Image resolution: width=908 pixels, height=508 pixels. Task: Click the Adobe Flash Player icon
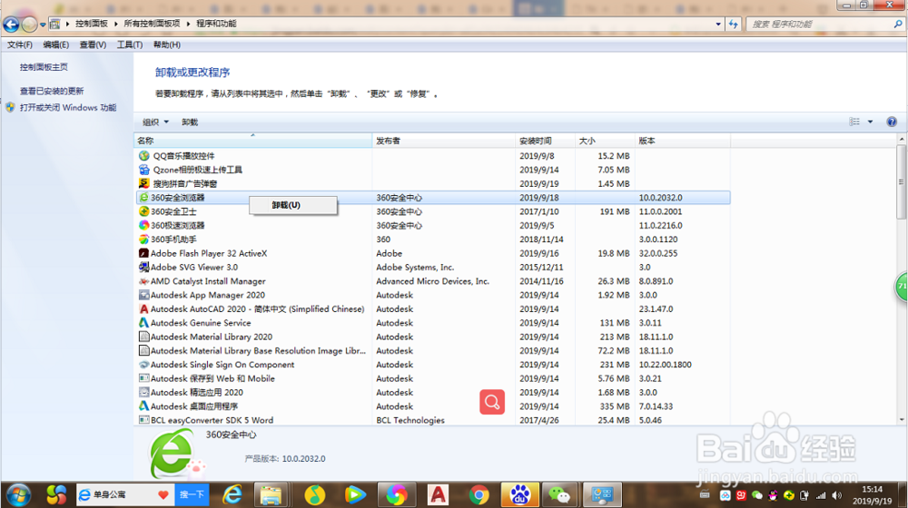tap(144, 253)
